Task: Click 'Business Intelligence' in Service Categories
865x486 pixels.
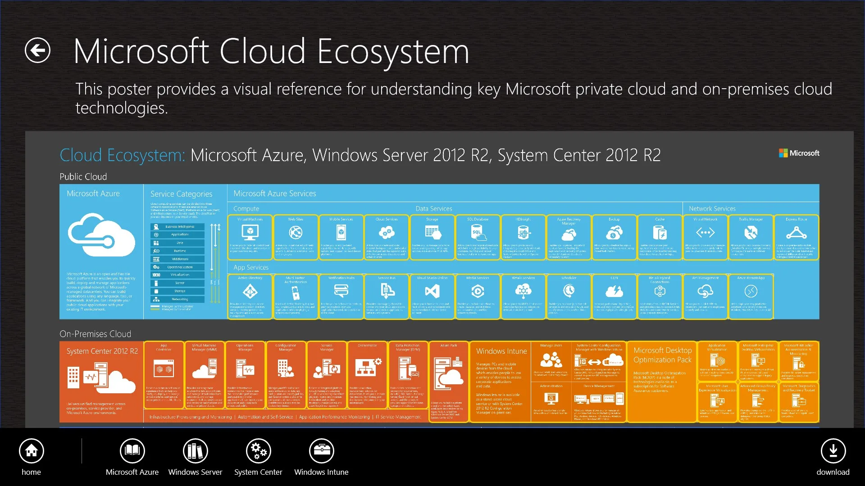Action: click(178, 226)
